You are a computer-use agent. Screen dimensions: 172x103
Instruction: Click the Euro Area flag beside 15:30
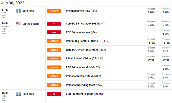click(18, 94)
